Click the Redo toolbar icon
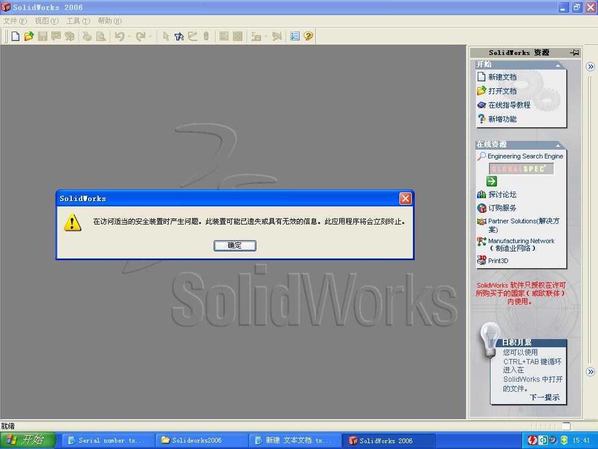 141,36
